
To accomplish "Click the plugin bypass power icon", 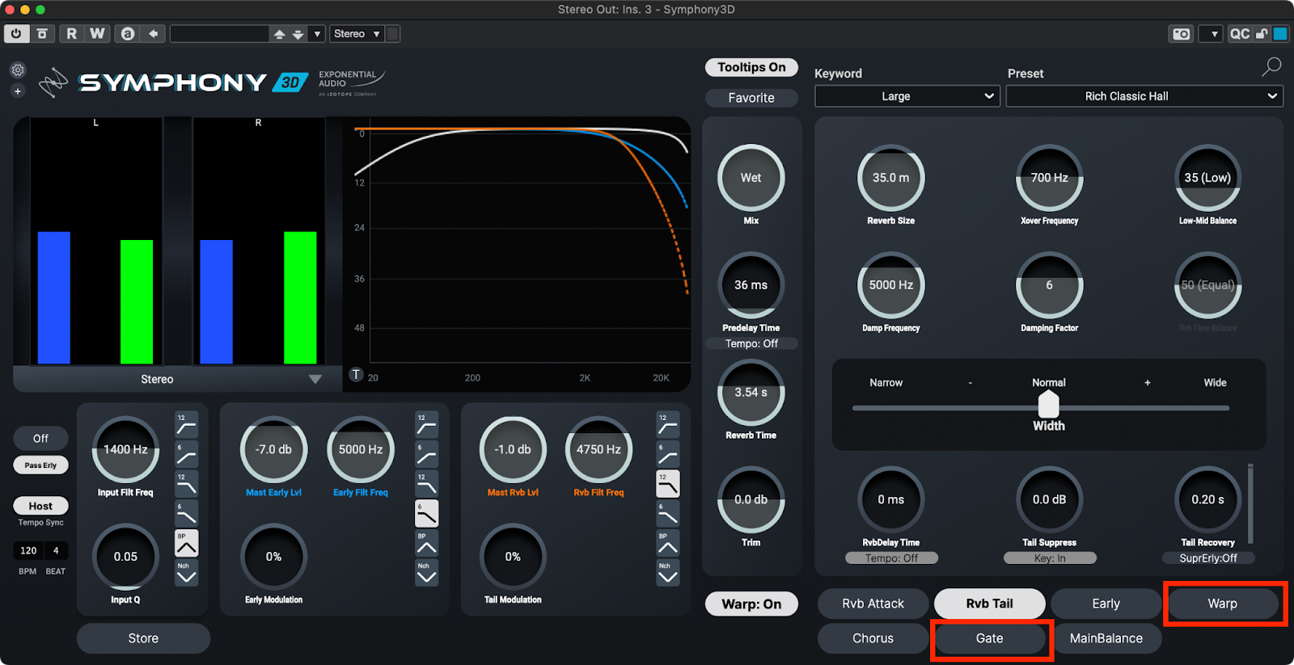I will (16, 34).
